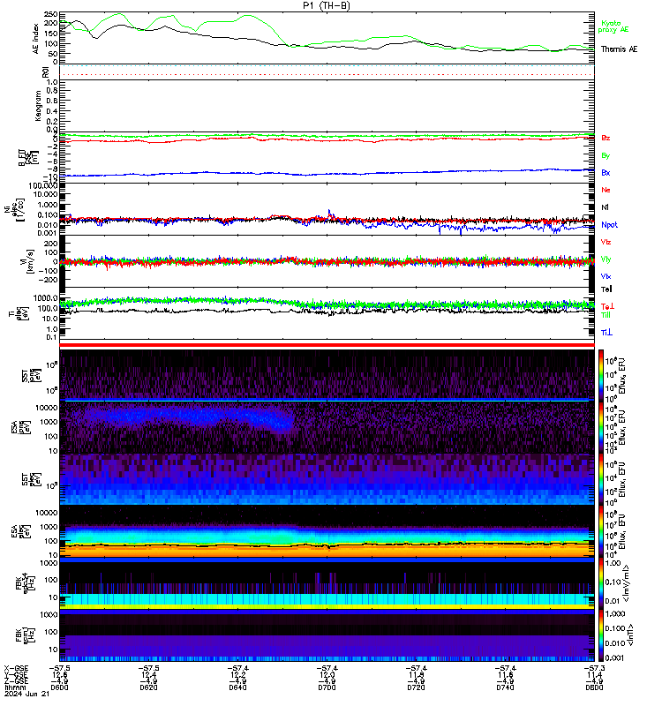Screen dimensions: 662x706
Task: Click the plot title P1 (TH-B)
Action: 326,6
